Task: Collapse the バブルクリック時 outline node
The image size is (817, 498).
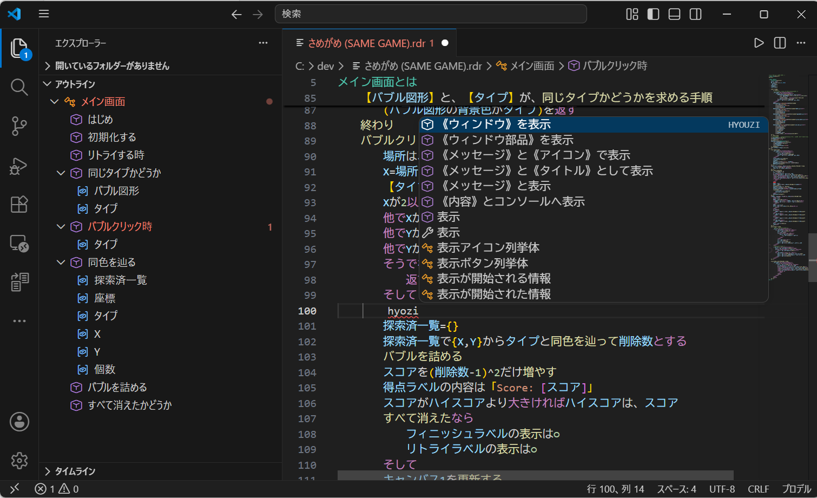Action: click(61, 226)
